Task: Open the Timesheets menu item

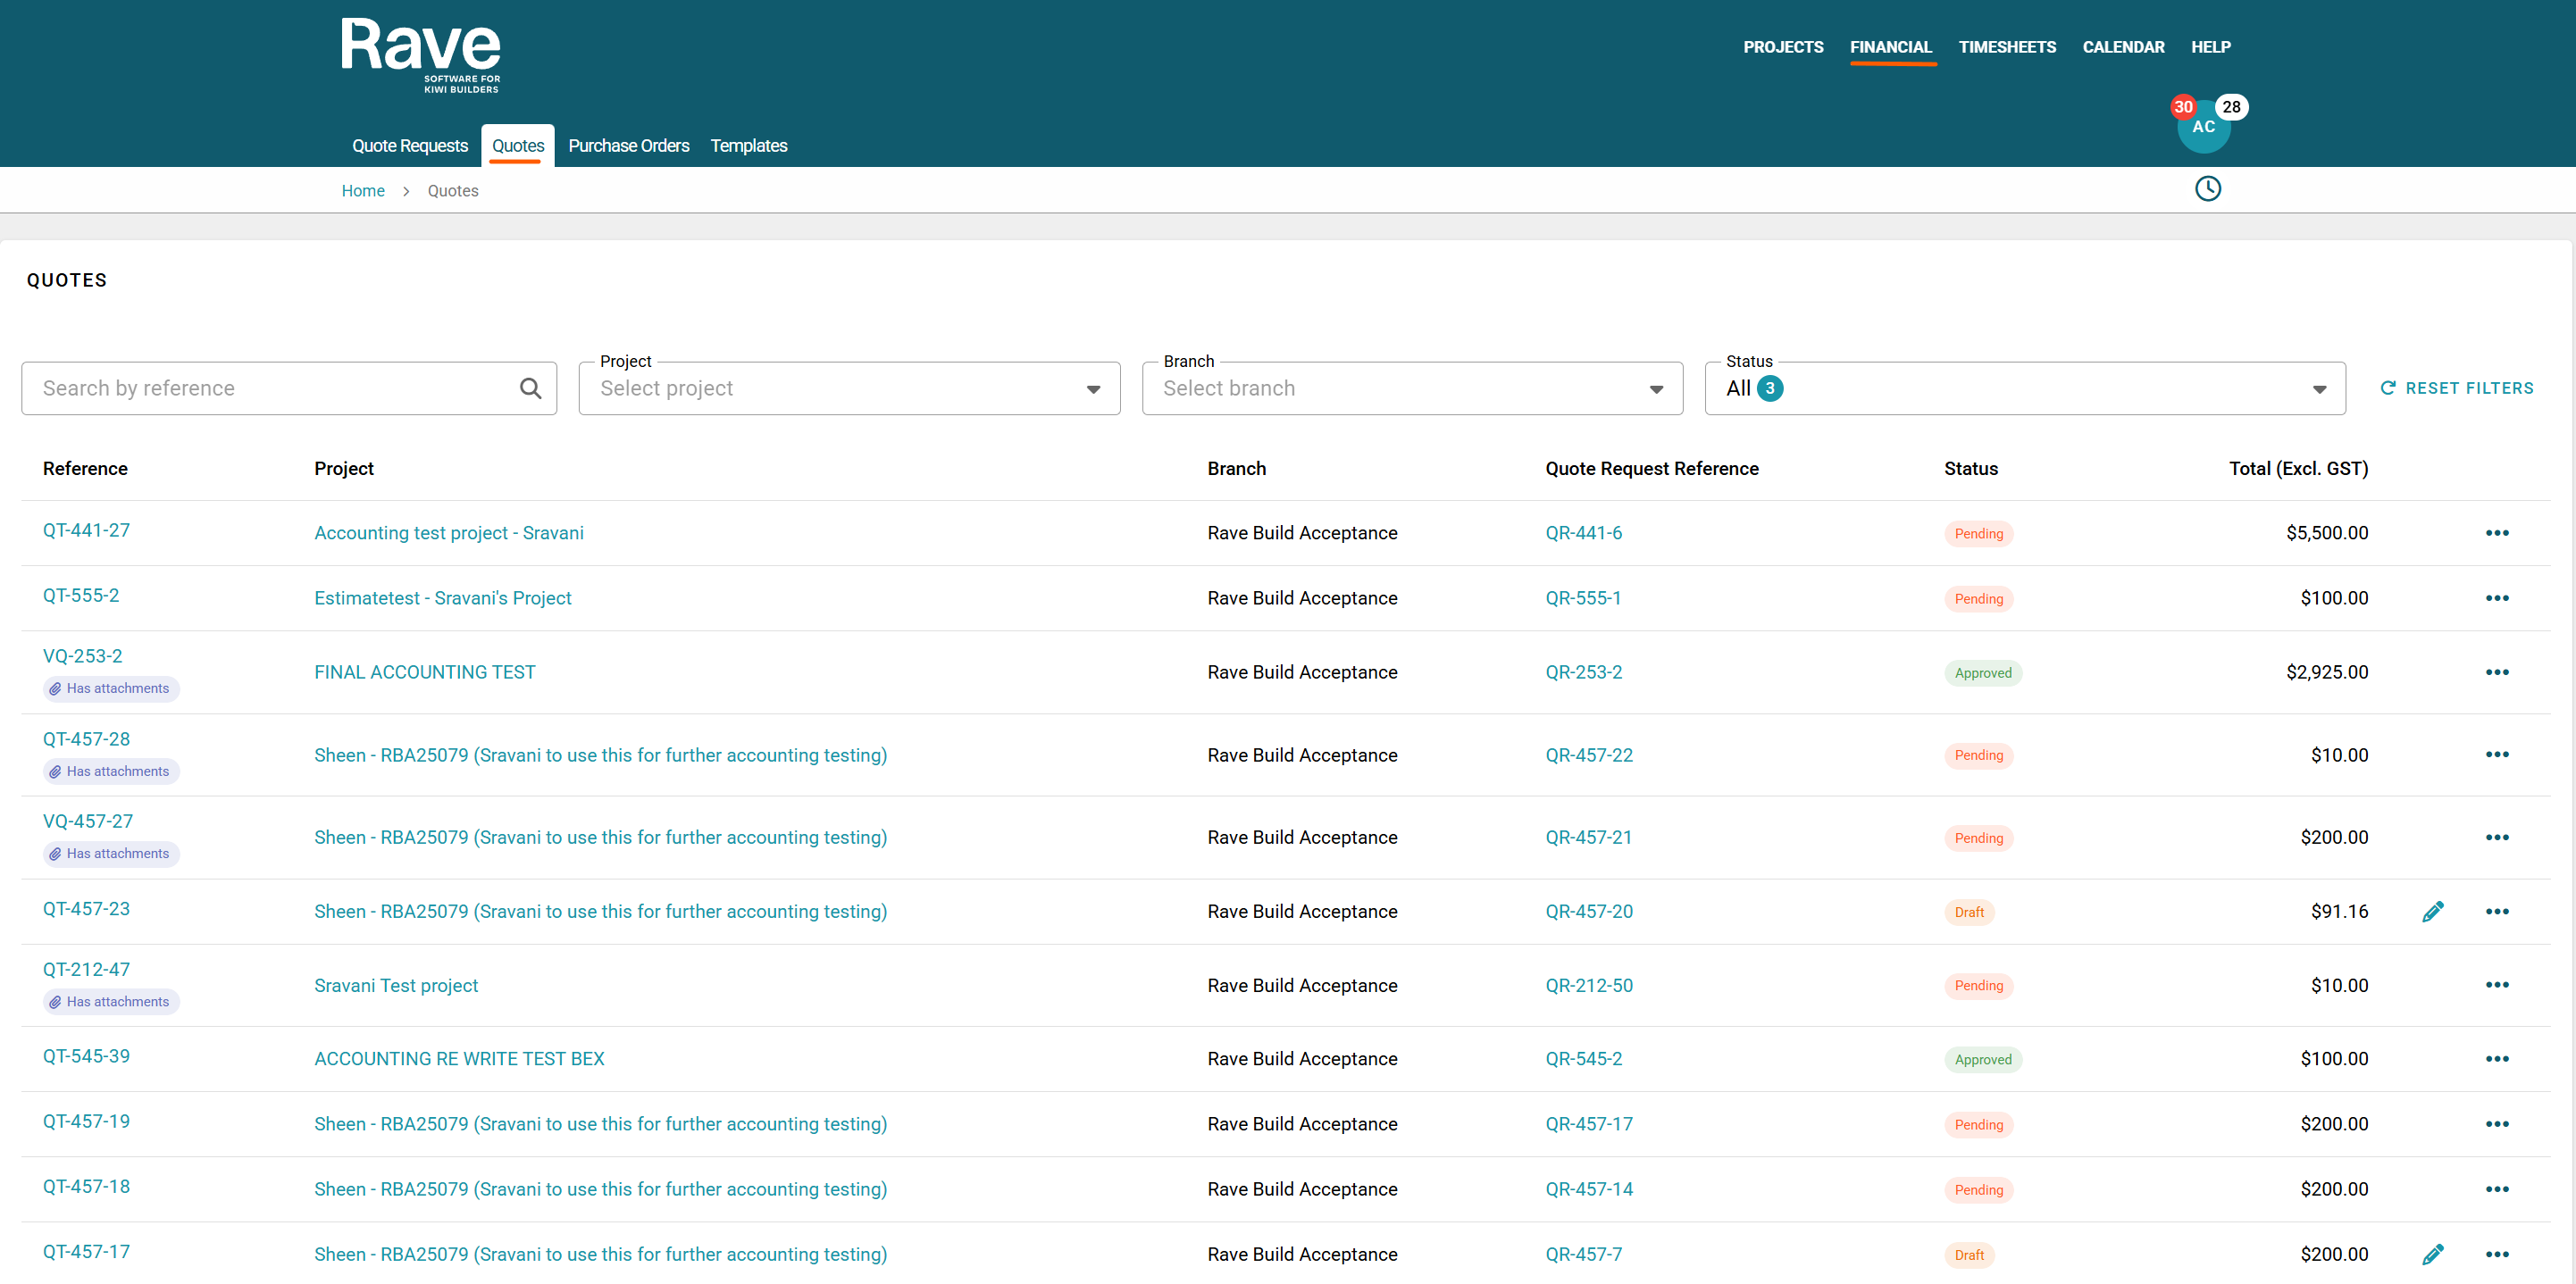Action: tap(2006, 47)
